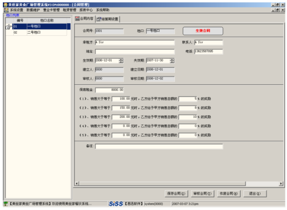Viewport: 287px width, 210px height.
Task: Click the 建立人 field
Action: tap(109, 69)
